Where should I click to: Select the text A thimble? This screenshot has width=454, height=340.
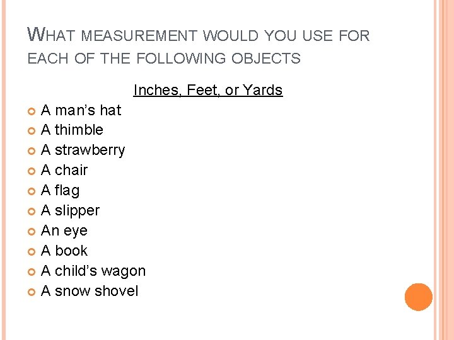(x=72, y=130)
